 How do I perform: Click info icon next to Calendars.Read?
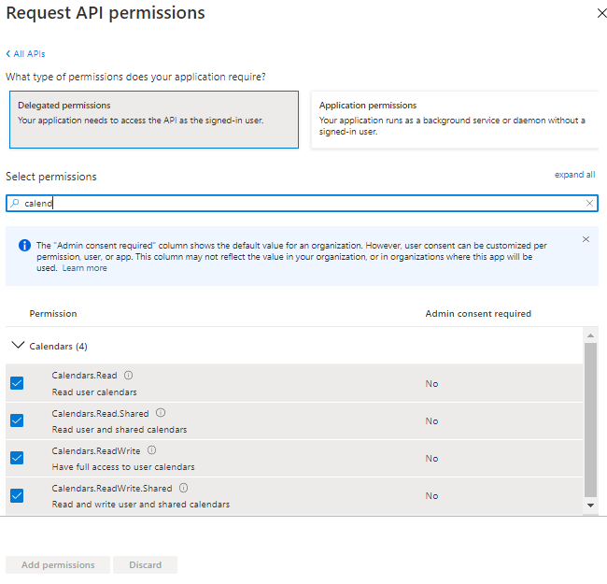tap(129, 376)
